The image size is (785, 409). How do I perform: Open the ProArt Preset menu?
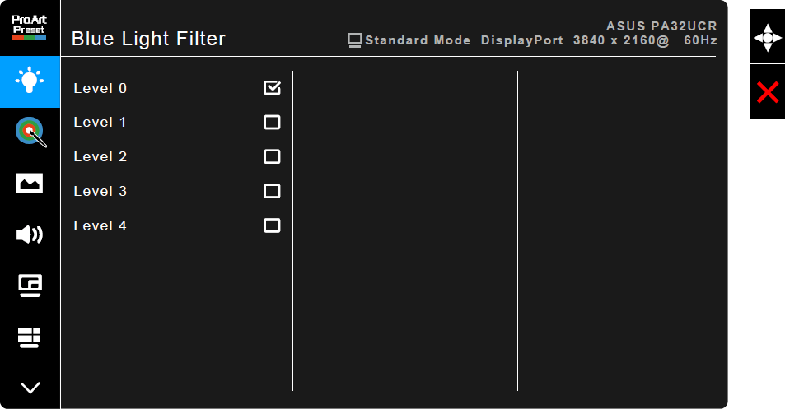tap(30, 28)
